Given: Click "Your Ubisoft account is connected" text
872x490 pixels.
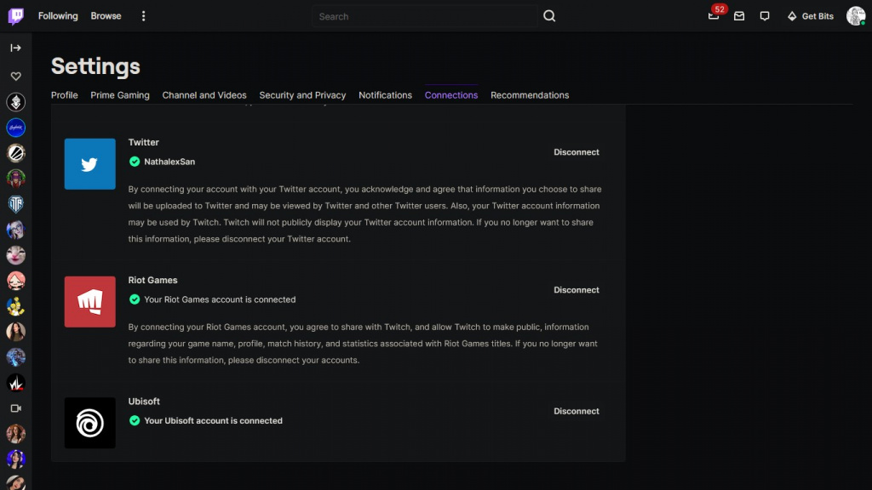Looking at the screenshot, I should coord(213,420).
